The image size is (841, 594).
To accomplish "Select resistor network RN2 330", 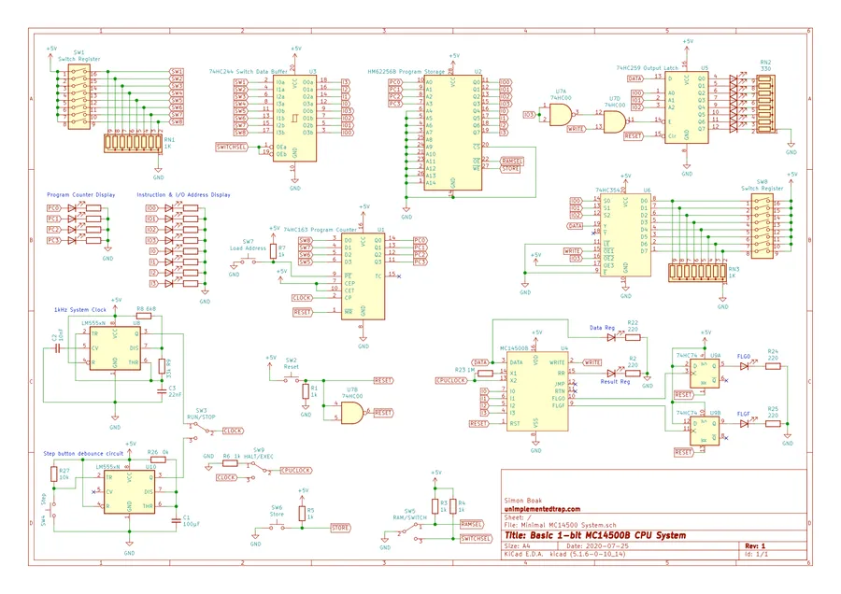I will pyautogui.click(x=766, y=103).
